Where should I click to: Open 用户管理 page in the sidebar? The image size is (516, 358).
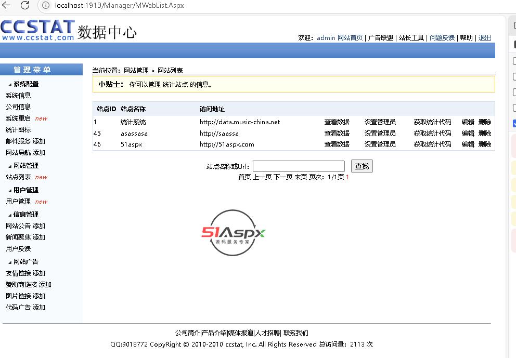point(18,202)
